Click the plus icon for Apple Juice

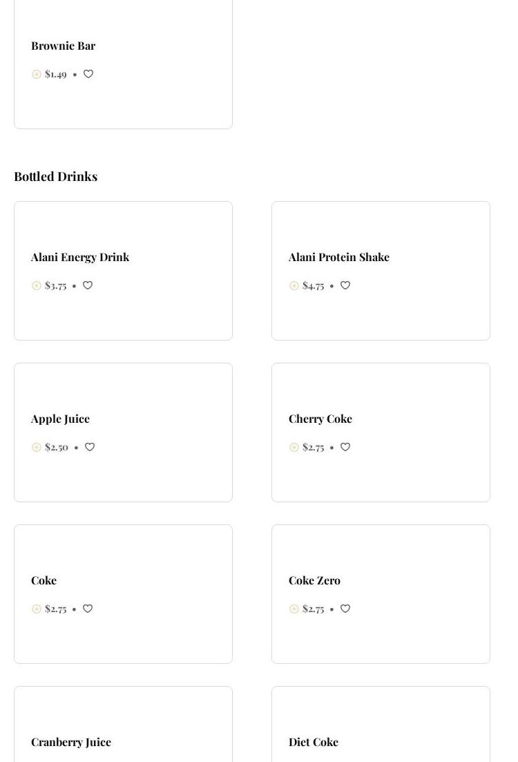tap(37, 448)
